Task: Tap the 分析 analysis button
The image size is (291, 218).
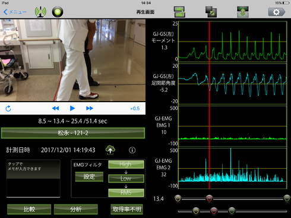Action: (76, 209)
